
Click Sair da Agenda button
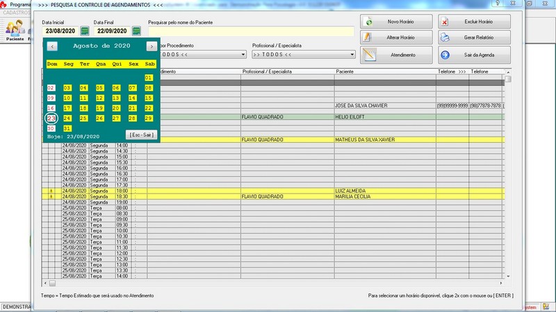point(474,55)
